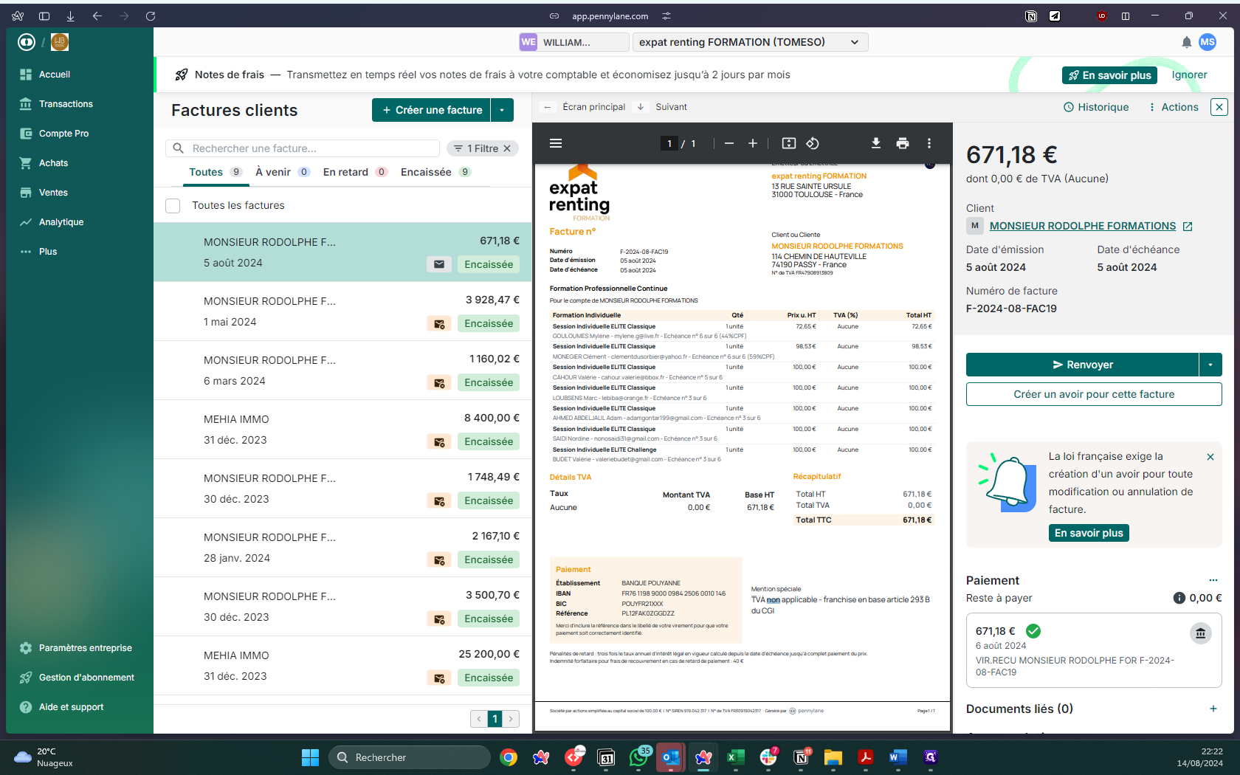
Task: Click the PDF page number field
Action: click(x=669, y=143)
